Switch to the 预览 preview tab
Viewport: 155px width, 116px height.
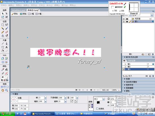[x=23, y=14]
